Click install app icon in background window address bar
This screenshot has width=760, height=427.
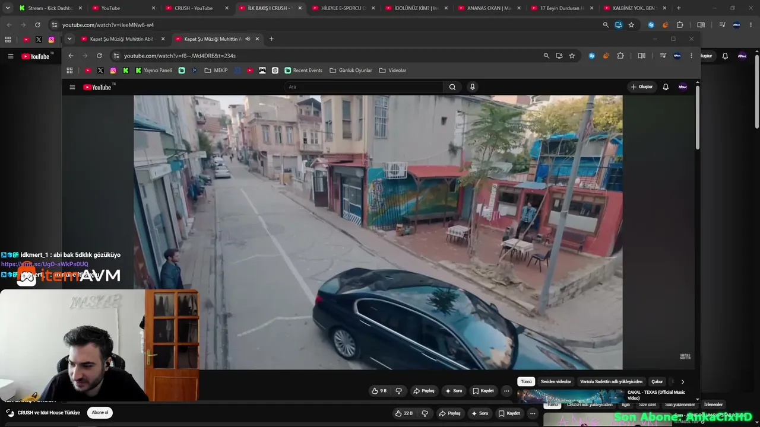tap(618, 25)
